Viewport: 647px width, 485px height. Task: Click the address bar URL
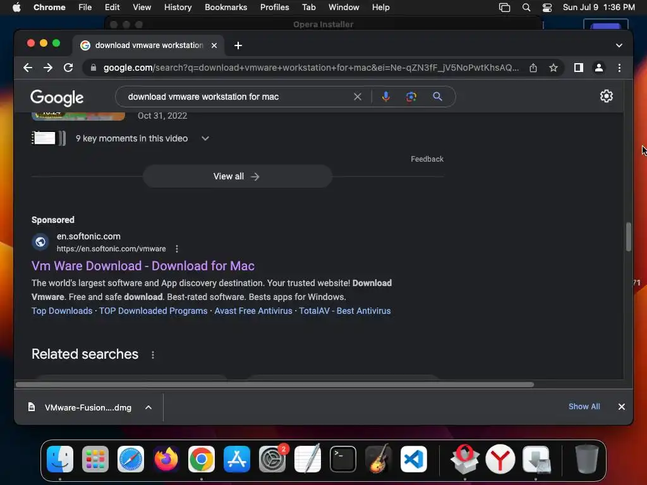tap(311, 68)
